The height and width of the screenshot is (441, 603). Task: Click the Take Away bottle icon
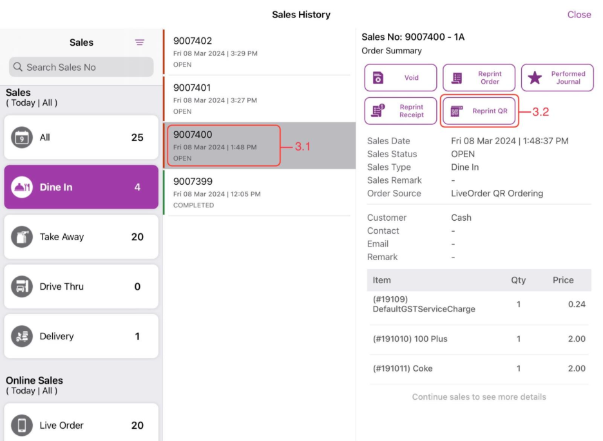click(22, 237)
